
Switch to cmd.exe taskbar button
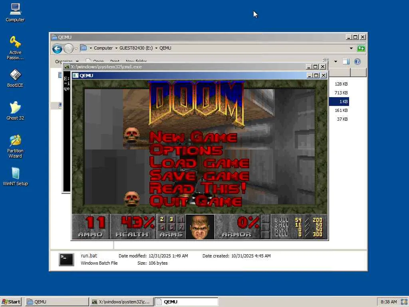(x=121, y=302)
